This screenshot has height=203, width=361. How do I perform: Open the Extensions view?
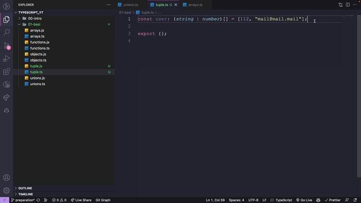click(6, 72)
